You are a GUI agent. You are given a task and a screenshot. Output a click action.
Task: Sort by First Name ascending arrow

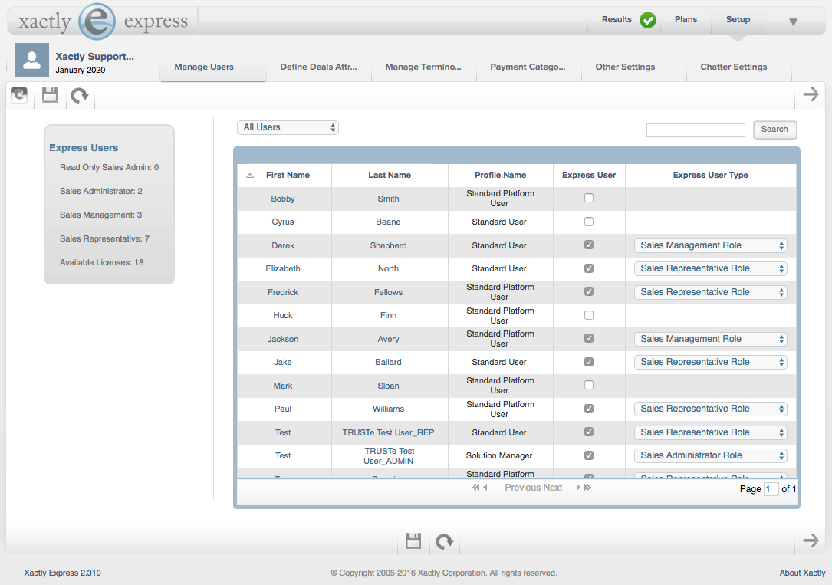click(x=250, y=176)
